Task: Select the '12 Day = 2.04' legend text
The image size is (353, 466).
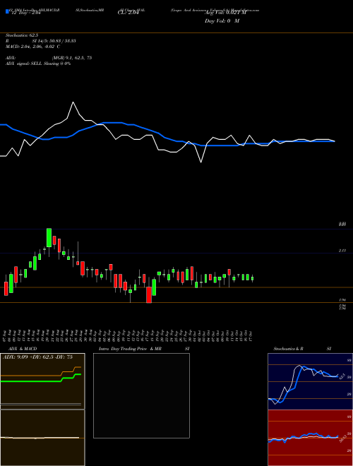Action: coord(25,13)
